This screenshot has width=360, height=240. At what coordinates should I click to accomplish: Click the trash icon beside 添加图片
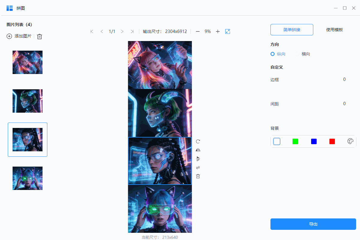(39, 36)
